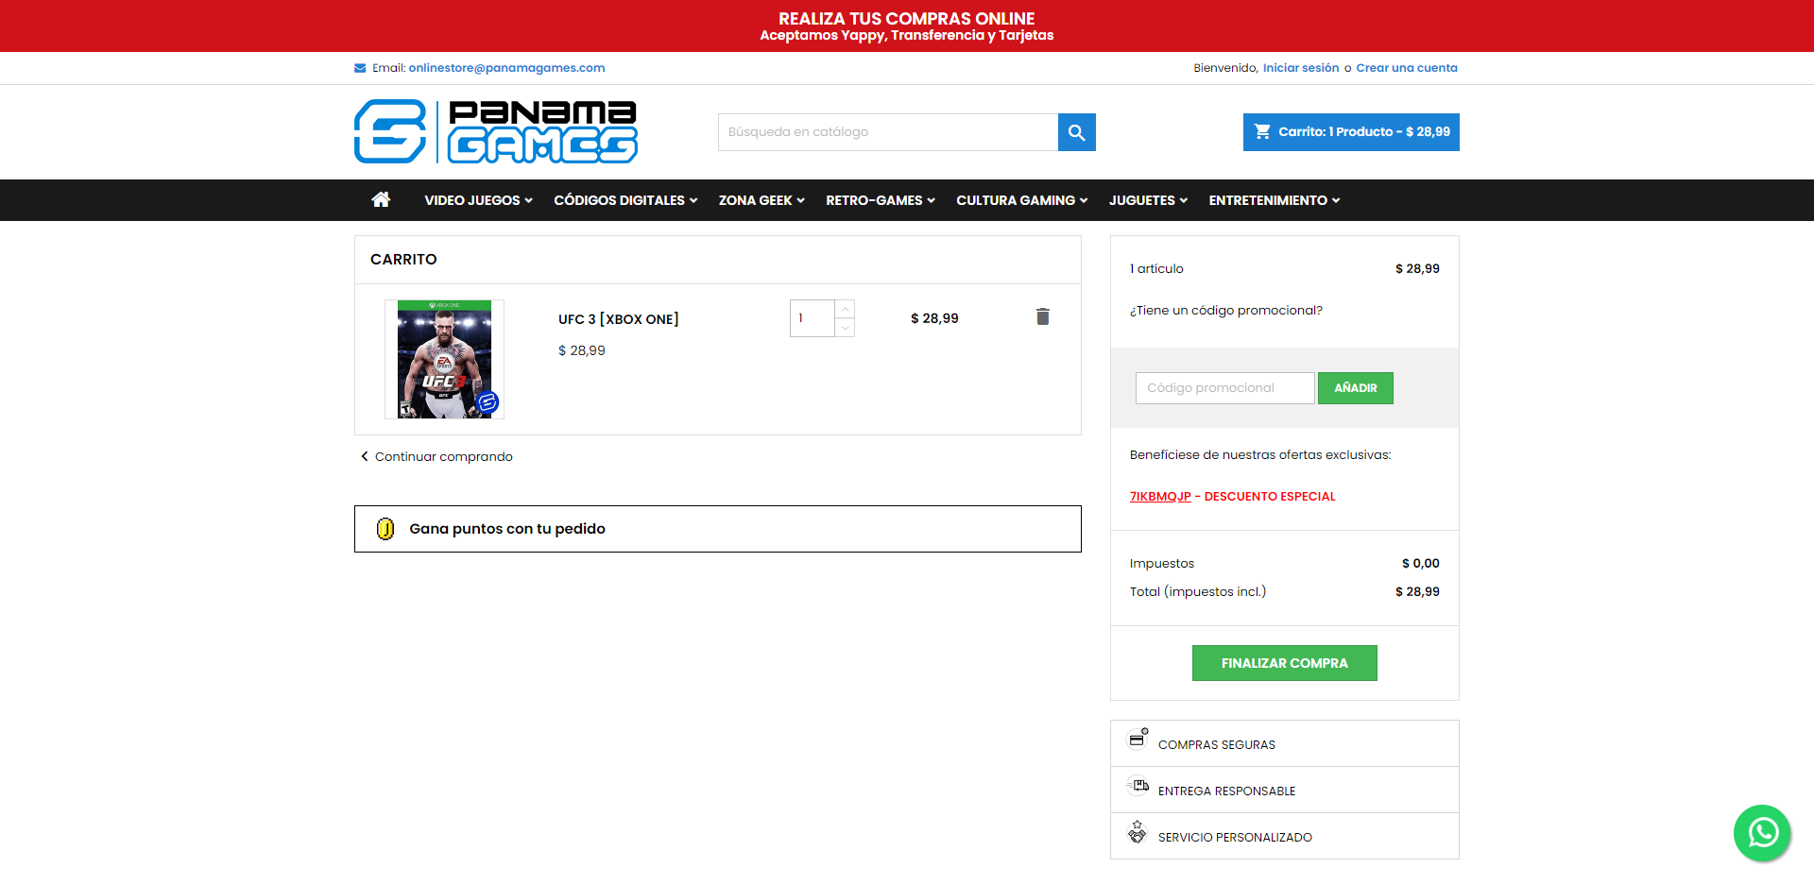Expand the Cultura Gaming menu

click(x=1022, y=200)
